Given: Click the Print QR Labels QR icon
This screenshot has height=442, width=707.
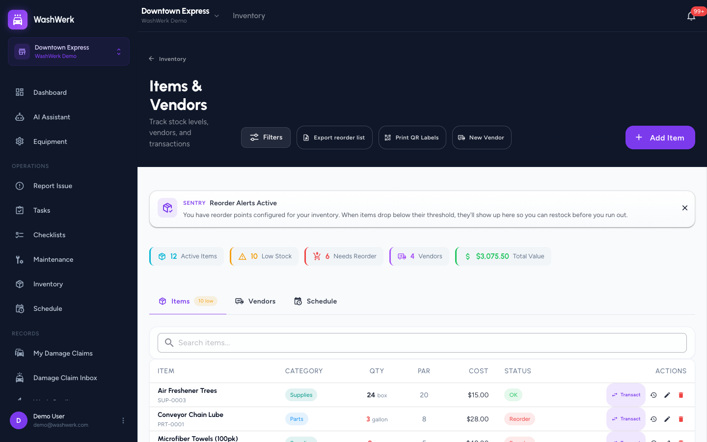Looking at the screenshot, I should click(388, 138).
